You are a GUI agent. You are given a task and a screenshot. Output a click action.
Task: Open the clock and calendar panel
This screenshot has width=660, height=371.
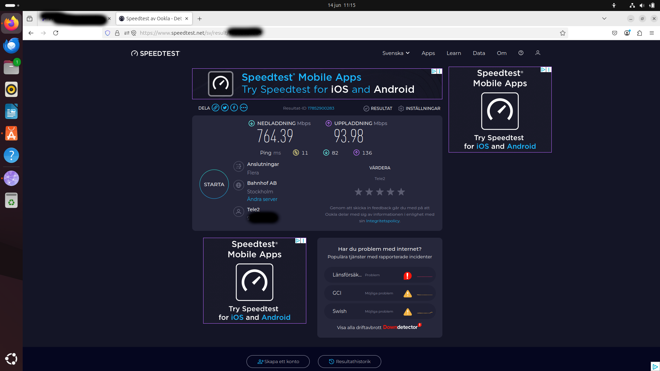tap(341, 5)
